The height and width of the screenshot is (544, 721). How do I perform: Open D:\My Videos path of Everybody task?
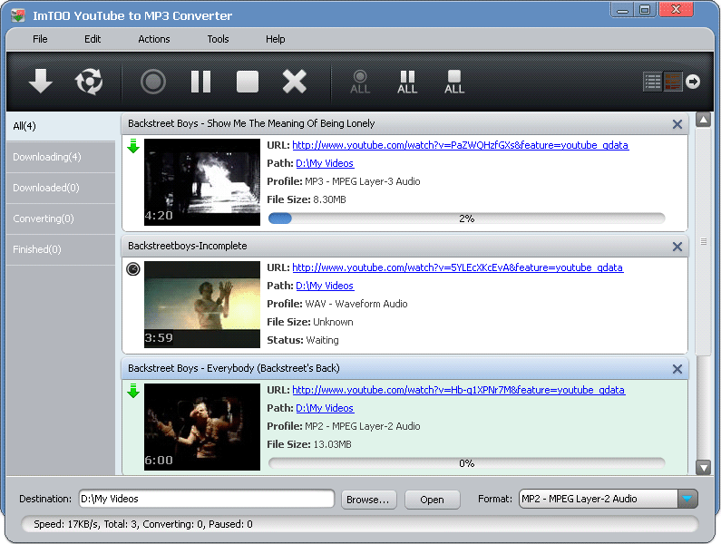point(325,408)
